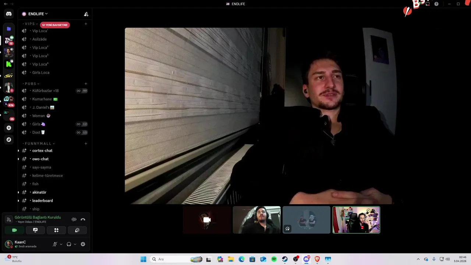Click the Windows search box Ara
The width and height of the screenshot is (471, 265).
[177, 259]
